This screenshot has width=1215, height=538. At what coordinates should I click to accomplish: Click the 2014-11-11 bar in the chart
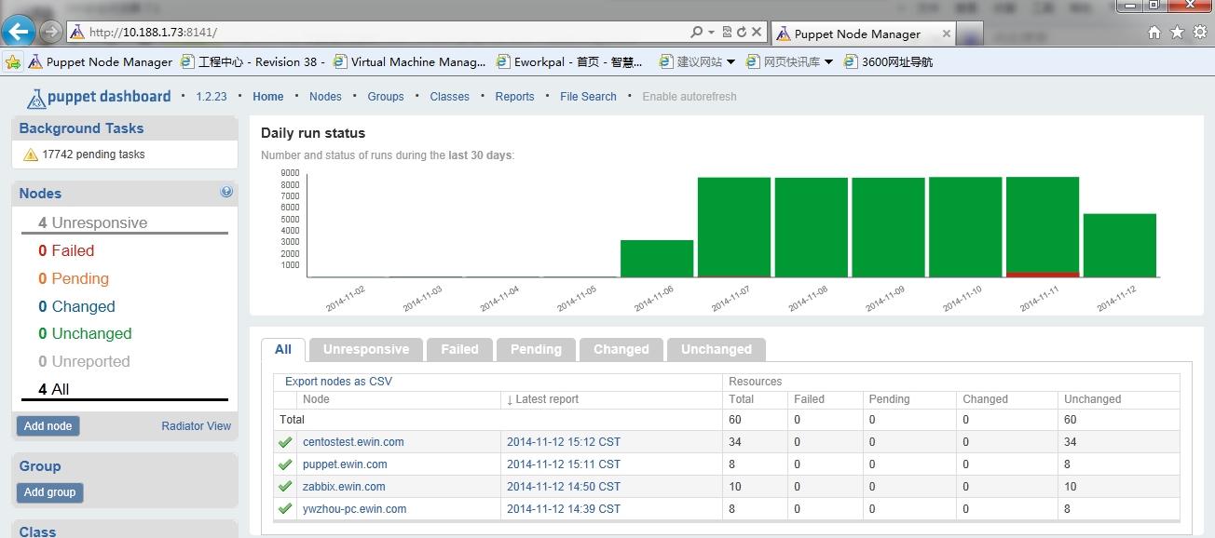click(1043, 227)
